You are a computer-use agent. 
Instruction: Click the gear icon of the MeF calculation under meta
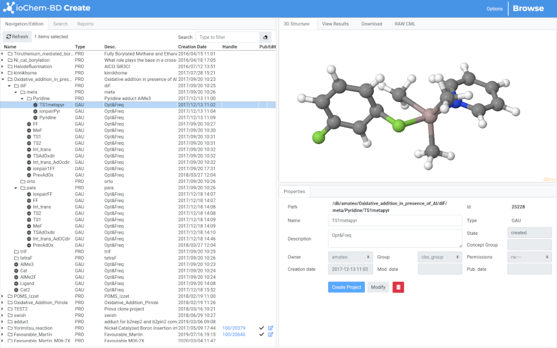[x=28, y=130]
